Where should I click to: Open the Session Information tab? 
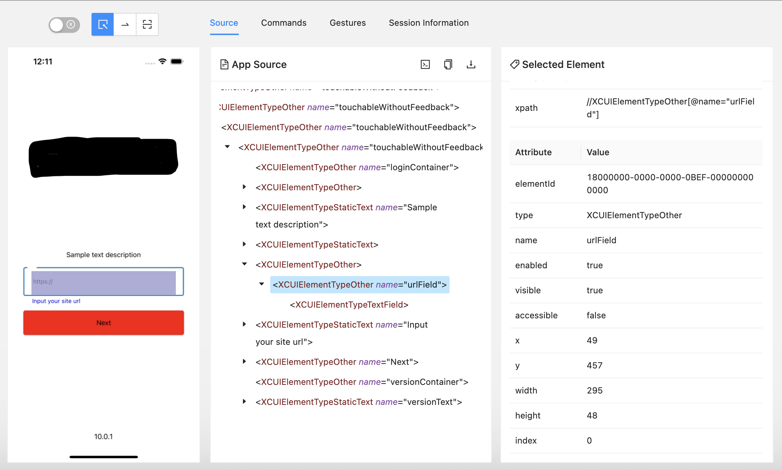pyautogui.click(x=429, y=23)
